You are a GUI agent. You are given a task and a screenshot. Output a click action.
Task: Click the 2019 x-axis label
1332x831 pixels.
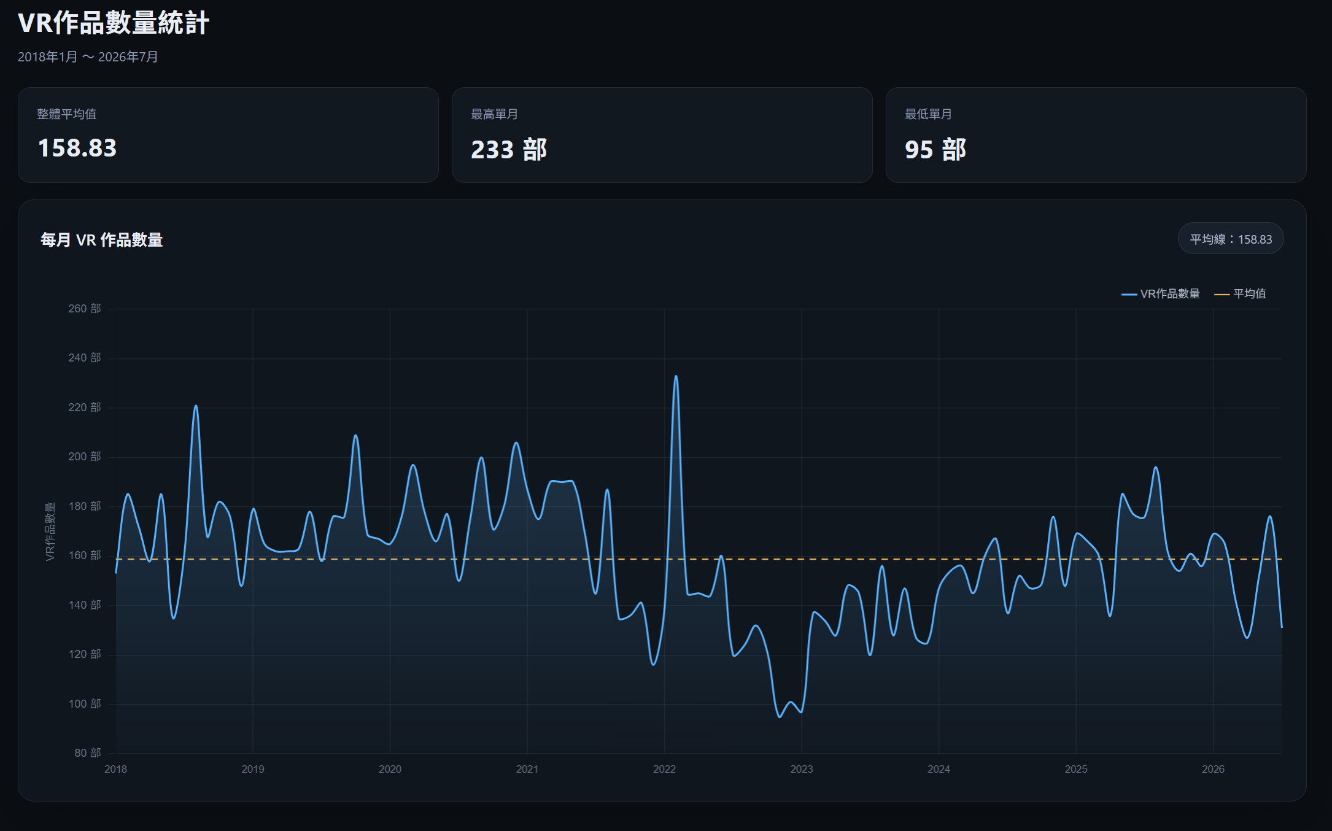[x=253, y=769]
